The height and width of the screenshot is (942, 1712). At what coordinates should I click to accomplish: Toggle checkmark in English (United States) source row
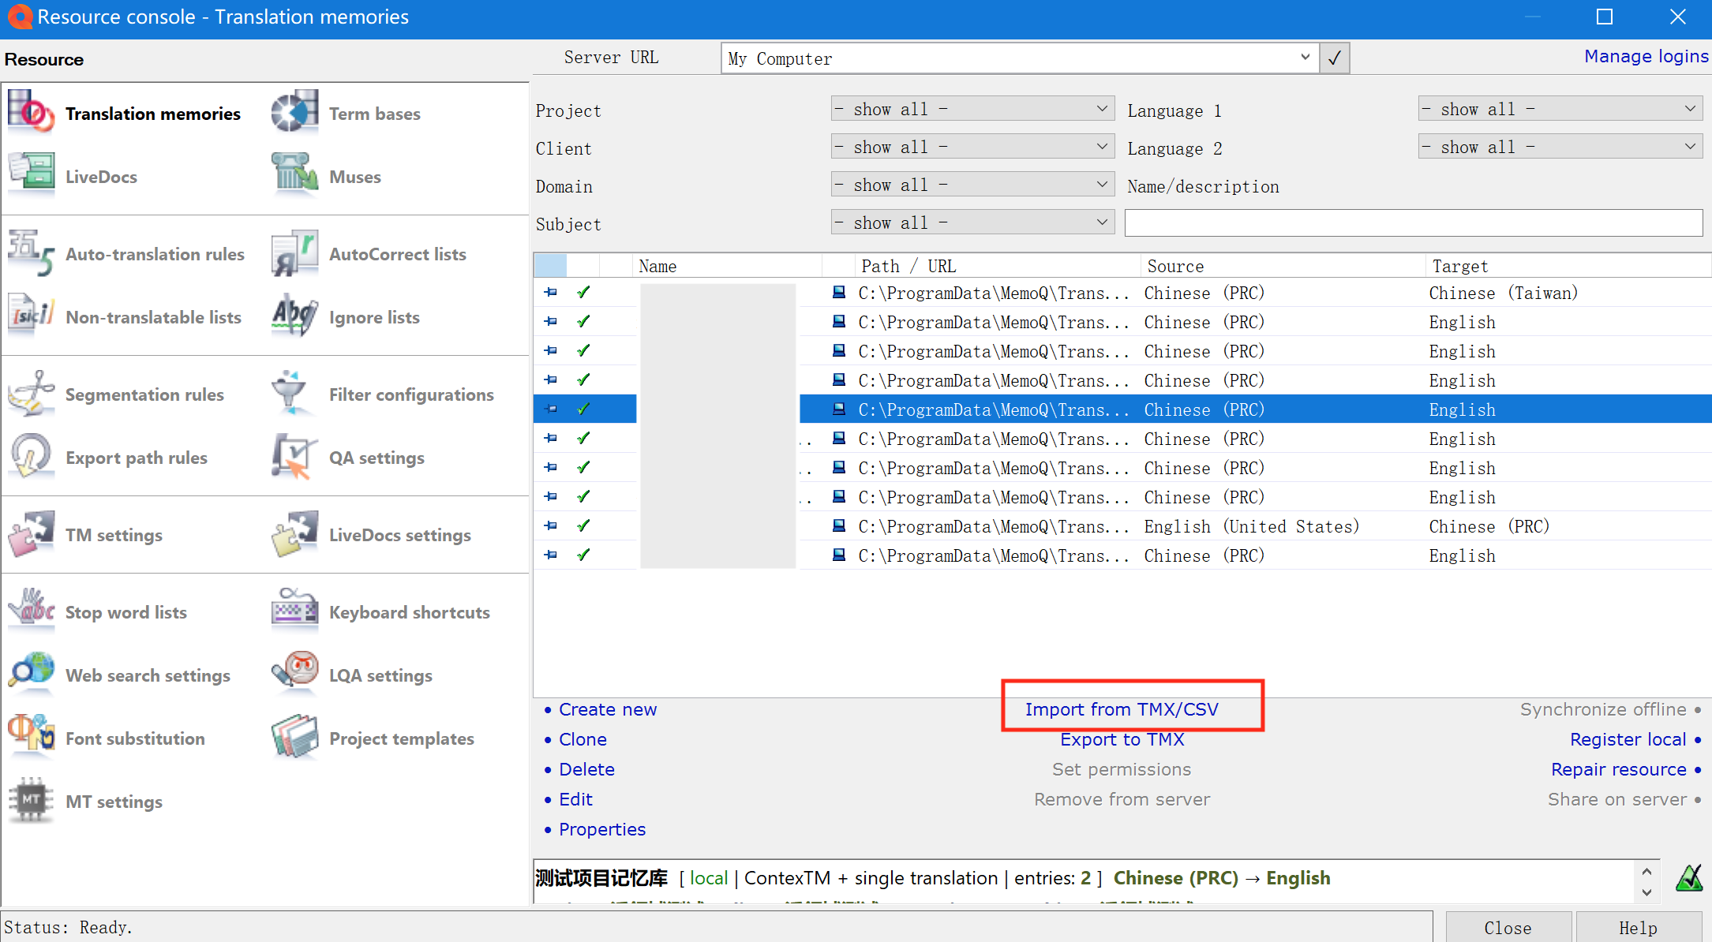[583, 525]
